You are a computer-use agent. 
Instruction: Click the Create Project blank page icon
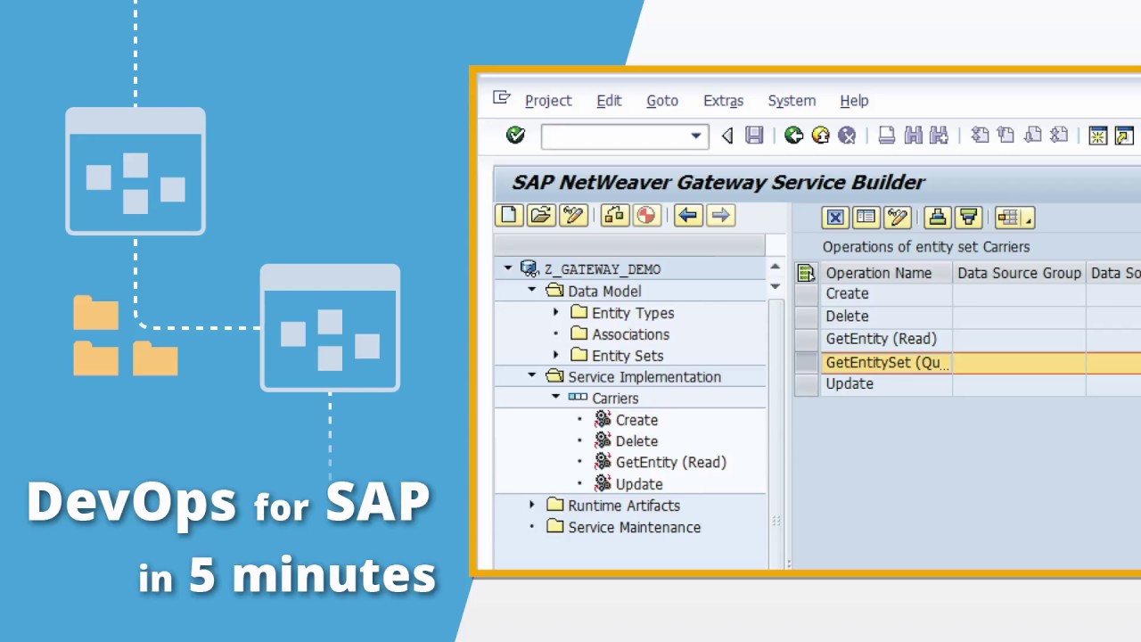[509, 215]
